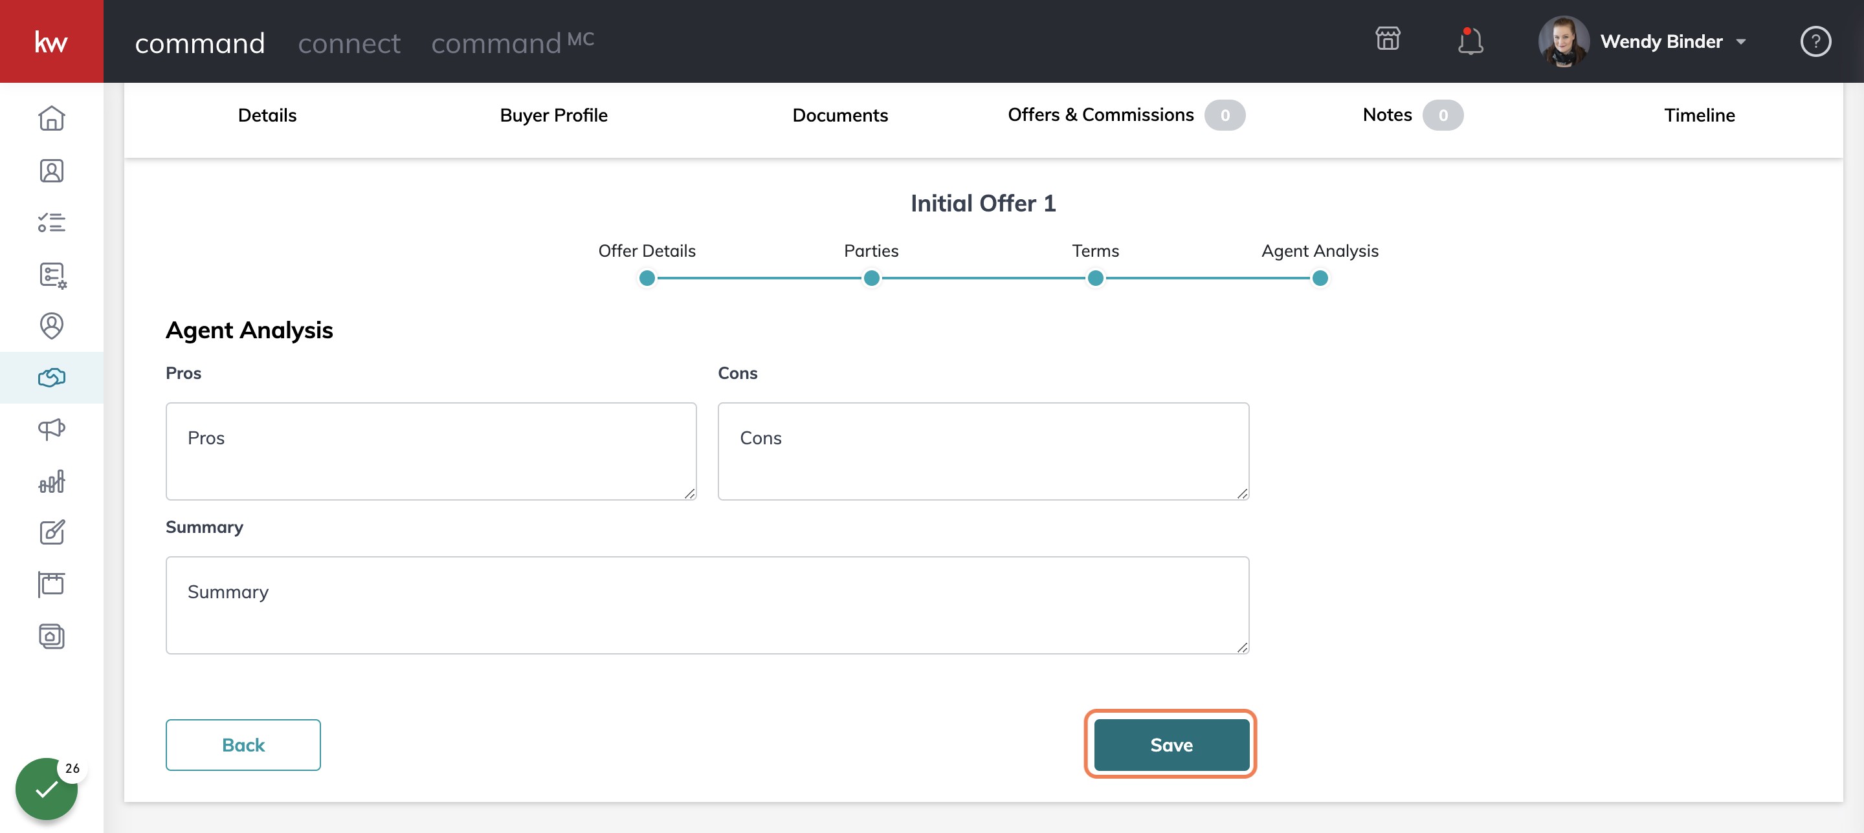Open the SmartPlans icon with gear
The image size is (1864, 833).
tap(52, 275)
